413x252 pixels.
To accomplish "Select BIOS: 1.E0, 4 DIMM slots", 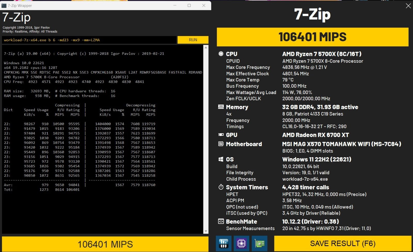I will click(x=307, y=151).
